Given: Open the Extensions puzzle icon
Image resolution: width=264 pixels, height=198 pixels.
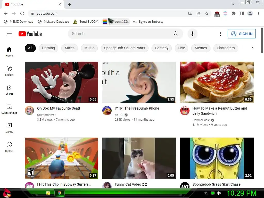Looking at the screenshot, I should pos(234,13).
